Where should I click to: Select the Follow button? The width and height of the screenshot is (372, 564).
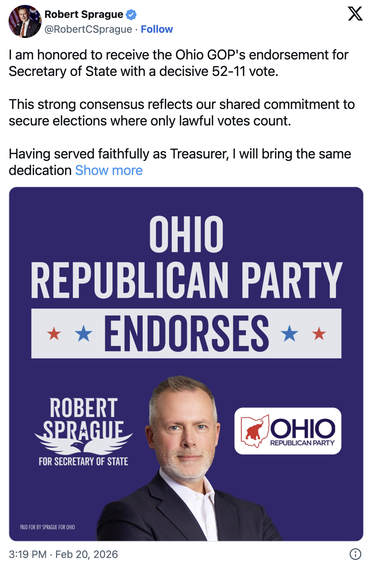(157, 29)
